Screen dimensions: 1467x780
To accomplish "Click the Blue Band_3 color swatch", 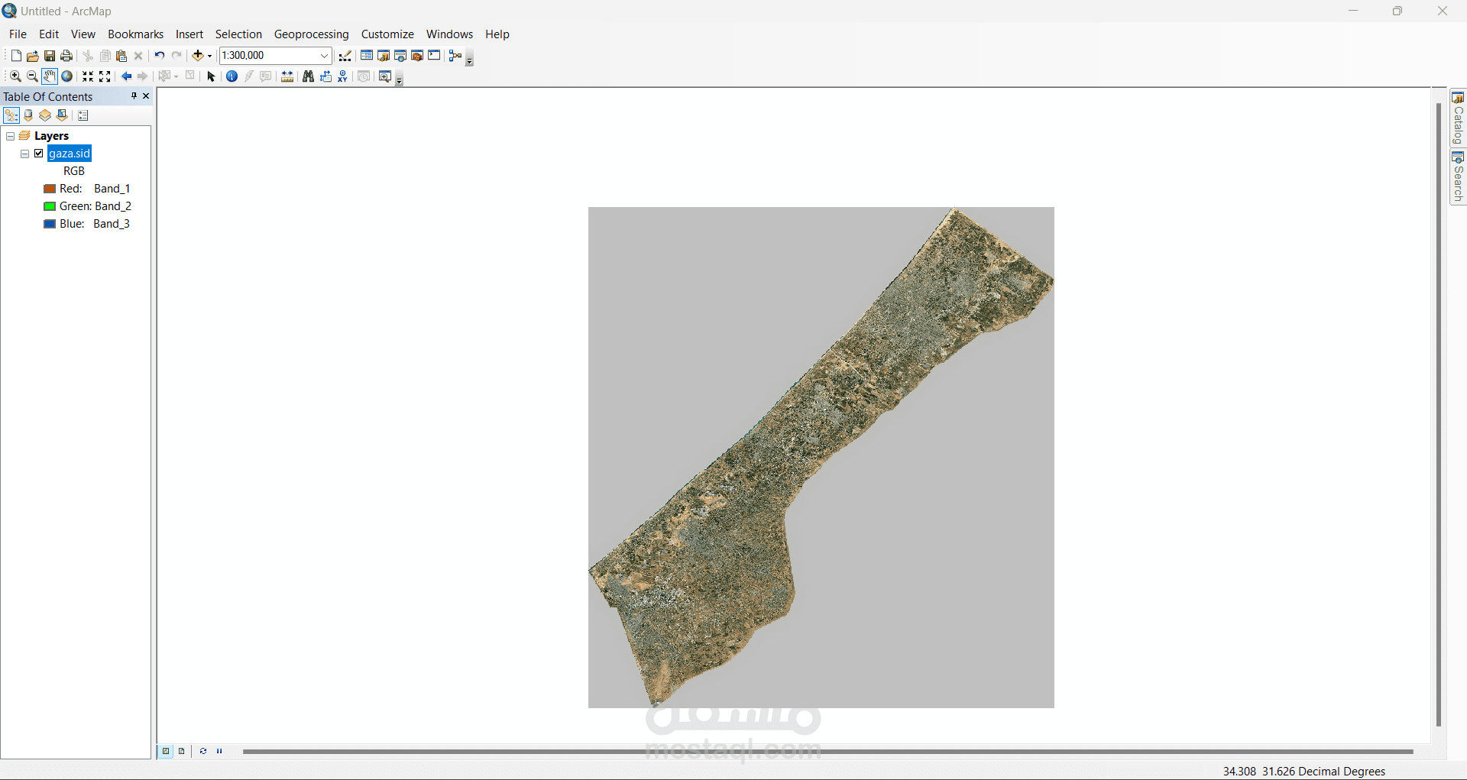I will coord(50,224).
